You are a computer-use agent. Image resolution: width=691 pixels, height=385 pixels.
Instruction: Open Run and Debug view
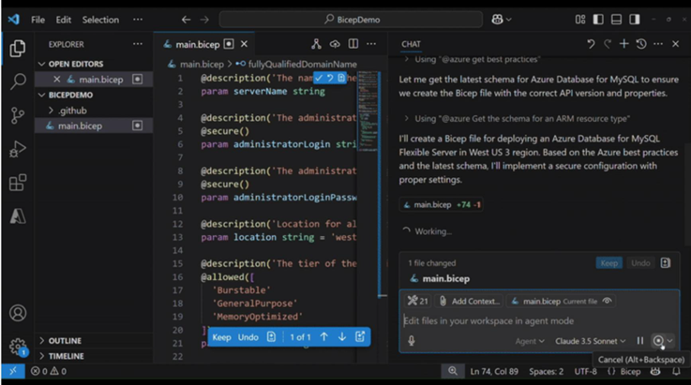tap(18, 149)
